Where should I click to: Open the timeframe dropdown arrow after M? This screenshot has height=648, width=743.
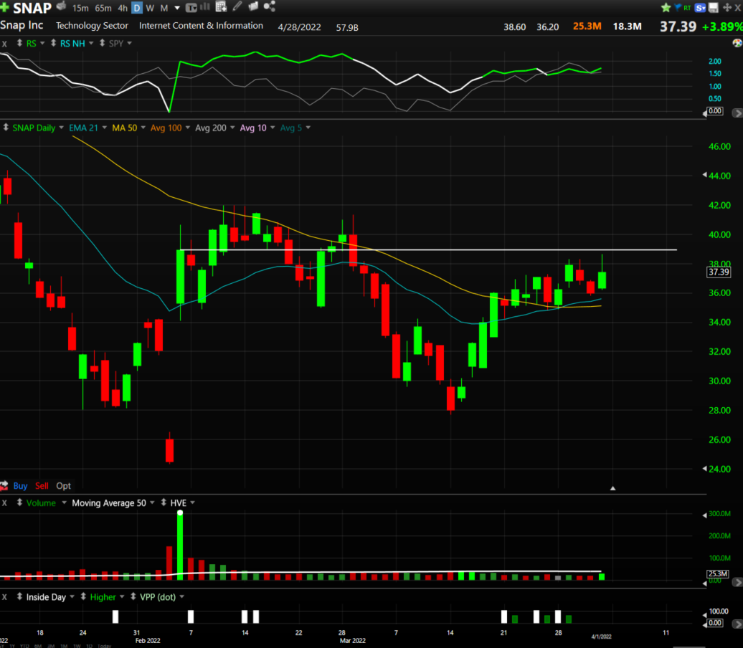coord(177,8)
